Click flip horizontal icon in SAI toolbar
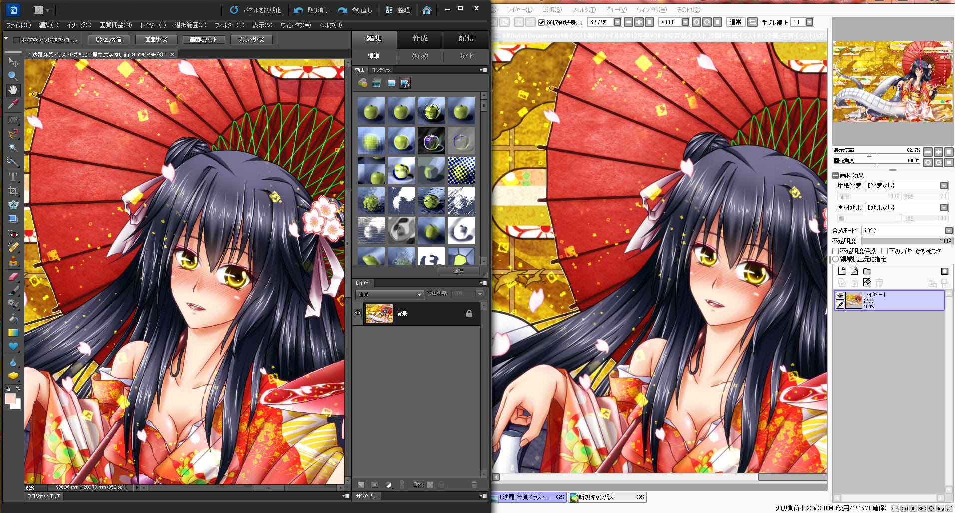This screenshot has width=955, height=513. click(x=753, y=22)
